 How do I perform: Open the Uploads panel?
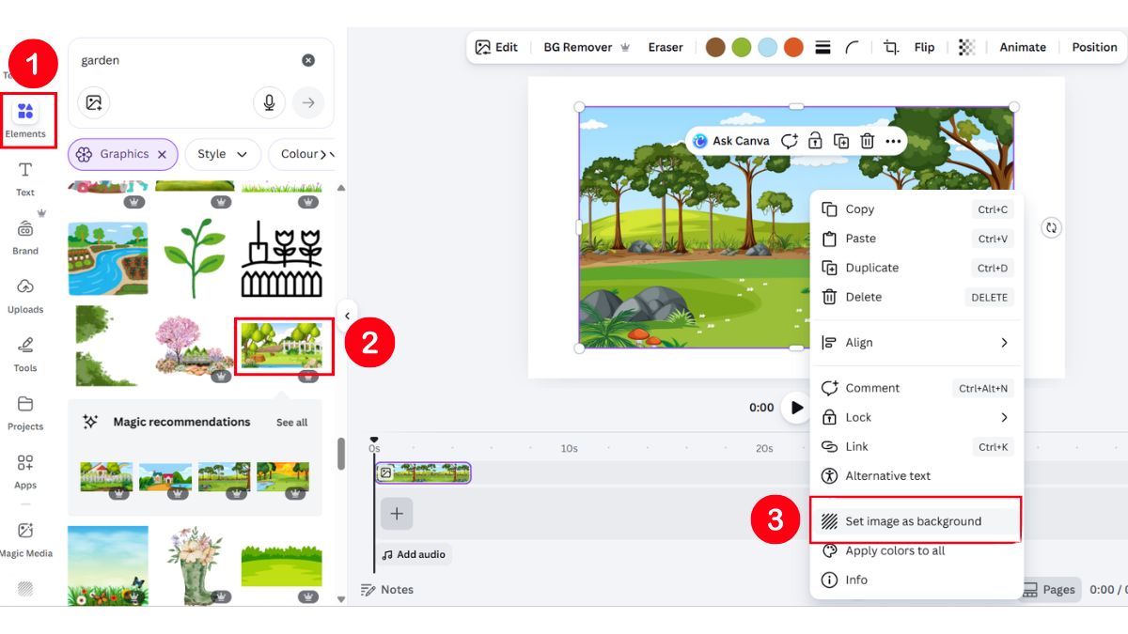(x=25, y=294)
